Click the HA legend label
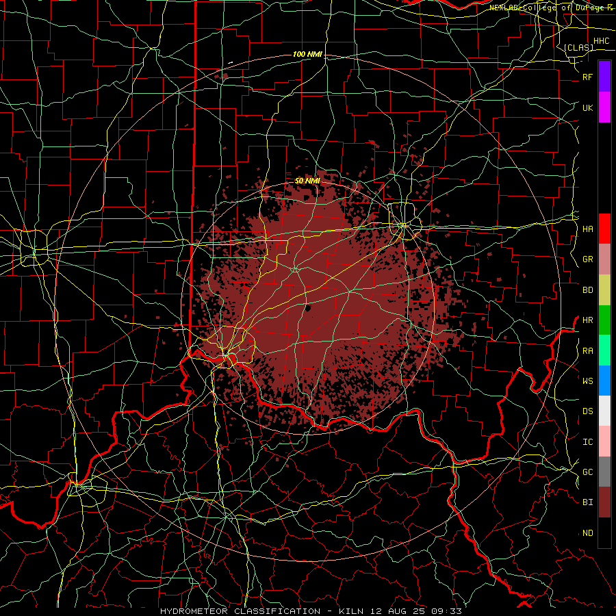Screen dimensions: 616x616 click(587, 229)
